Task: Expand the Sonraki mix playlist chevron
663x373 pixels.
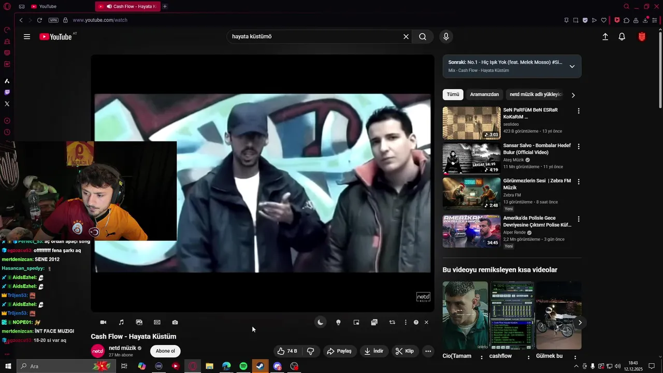Action: [x=572, y=66]
